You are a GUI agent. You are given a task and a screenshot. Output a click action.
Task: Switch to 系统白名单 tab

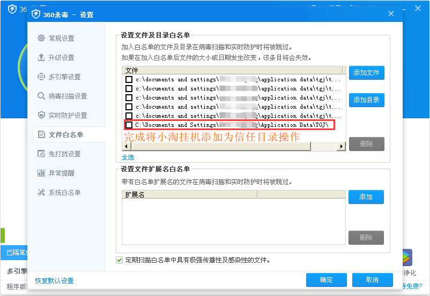pos(65,193)
